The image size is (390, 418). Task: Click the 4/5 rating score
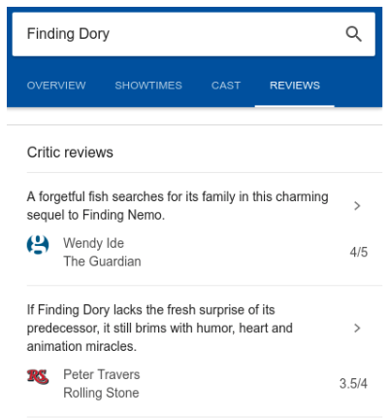pyautogui.click(x=359, y=252)
